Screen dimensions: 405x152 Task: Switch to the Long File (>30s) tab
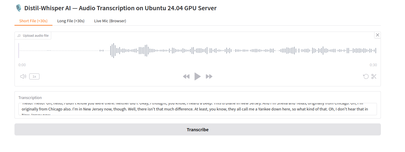tap(71, 21)
